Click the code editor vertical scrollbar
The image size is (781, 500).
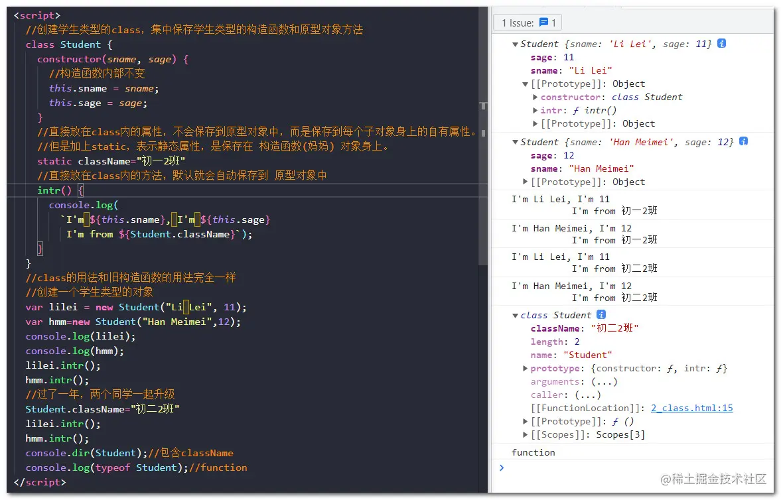[483, 135]
